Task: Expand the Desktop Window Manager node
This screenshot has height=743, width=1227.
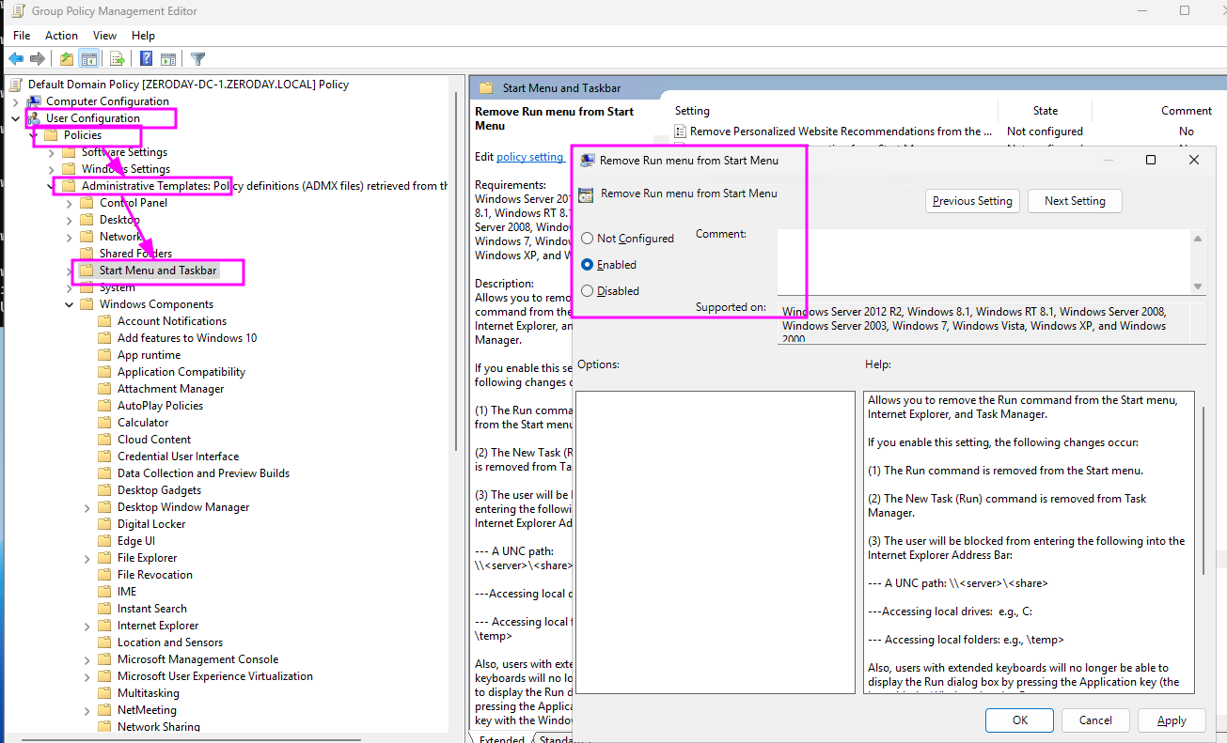Action: (87, 507)
